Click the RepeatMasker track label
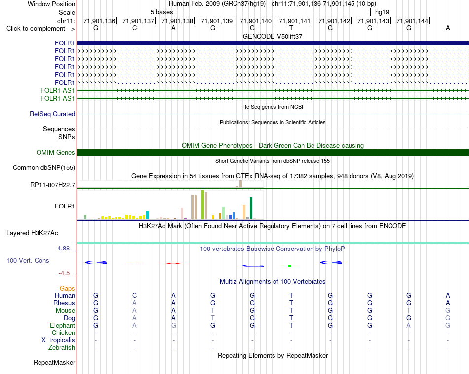 [x=54, y=362]
